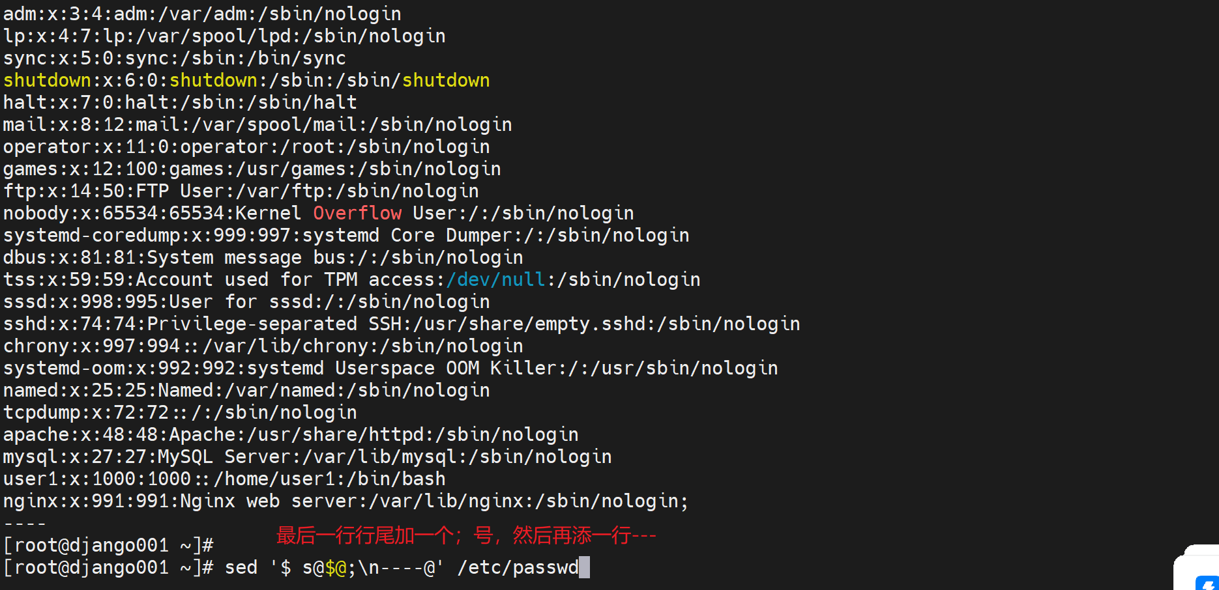Click the red Overflow word in nobody line
This screenshot has width=1219, height=590.
[x=357, y=213]
